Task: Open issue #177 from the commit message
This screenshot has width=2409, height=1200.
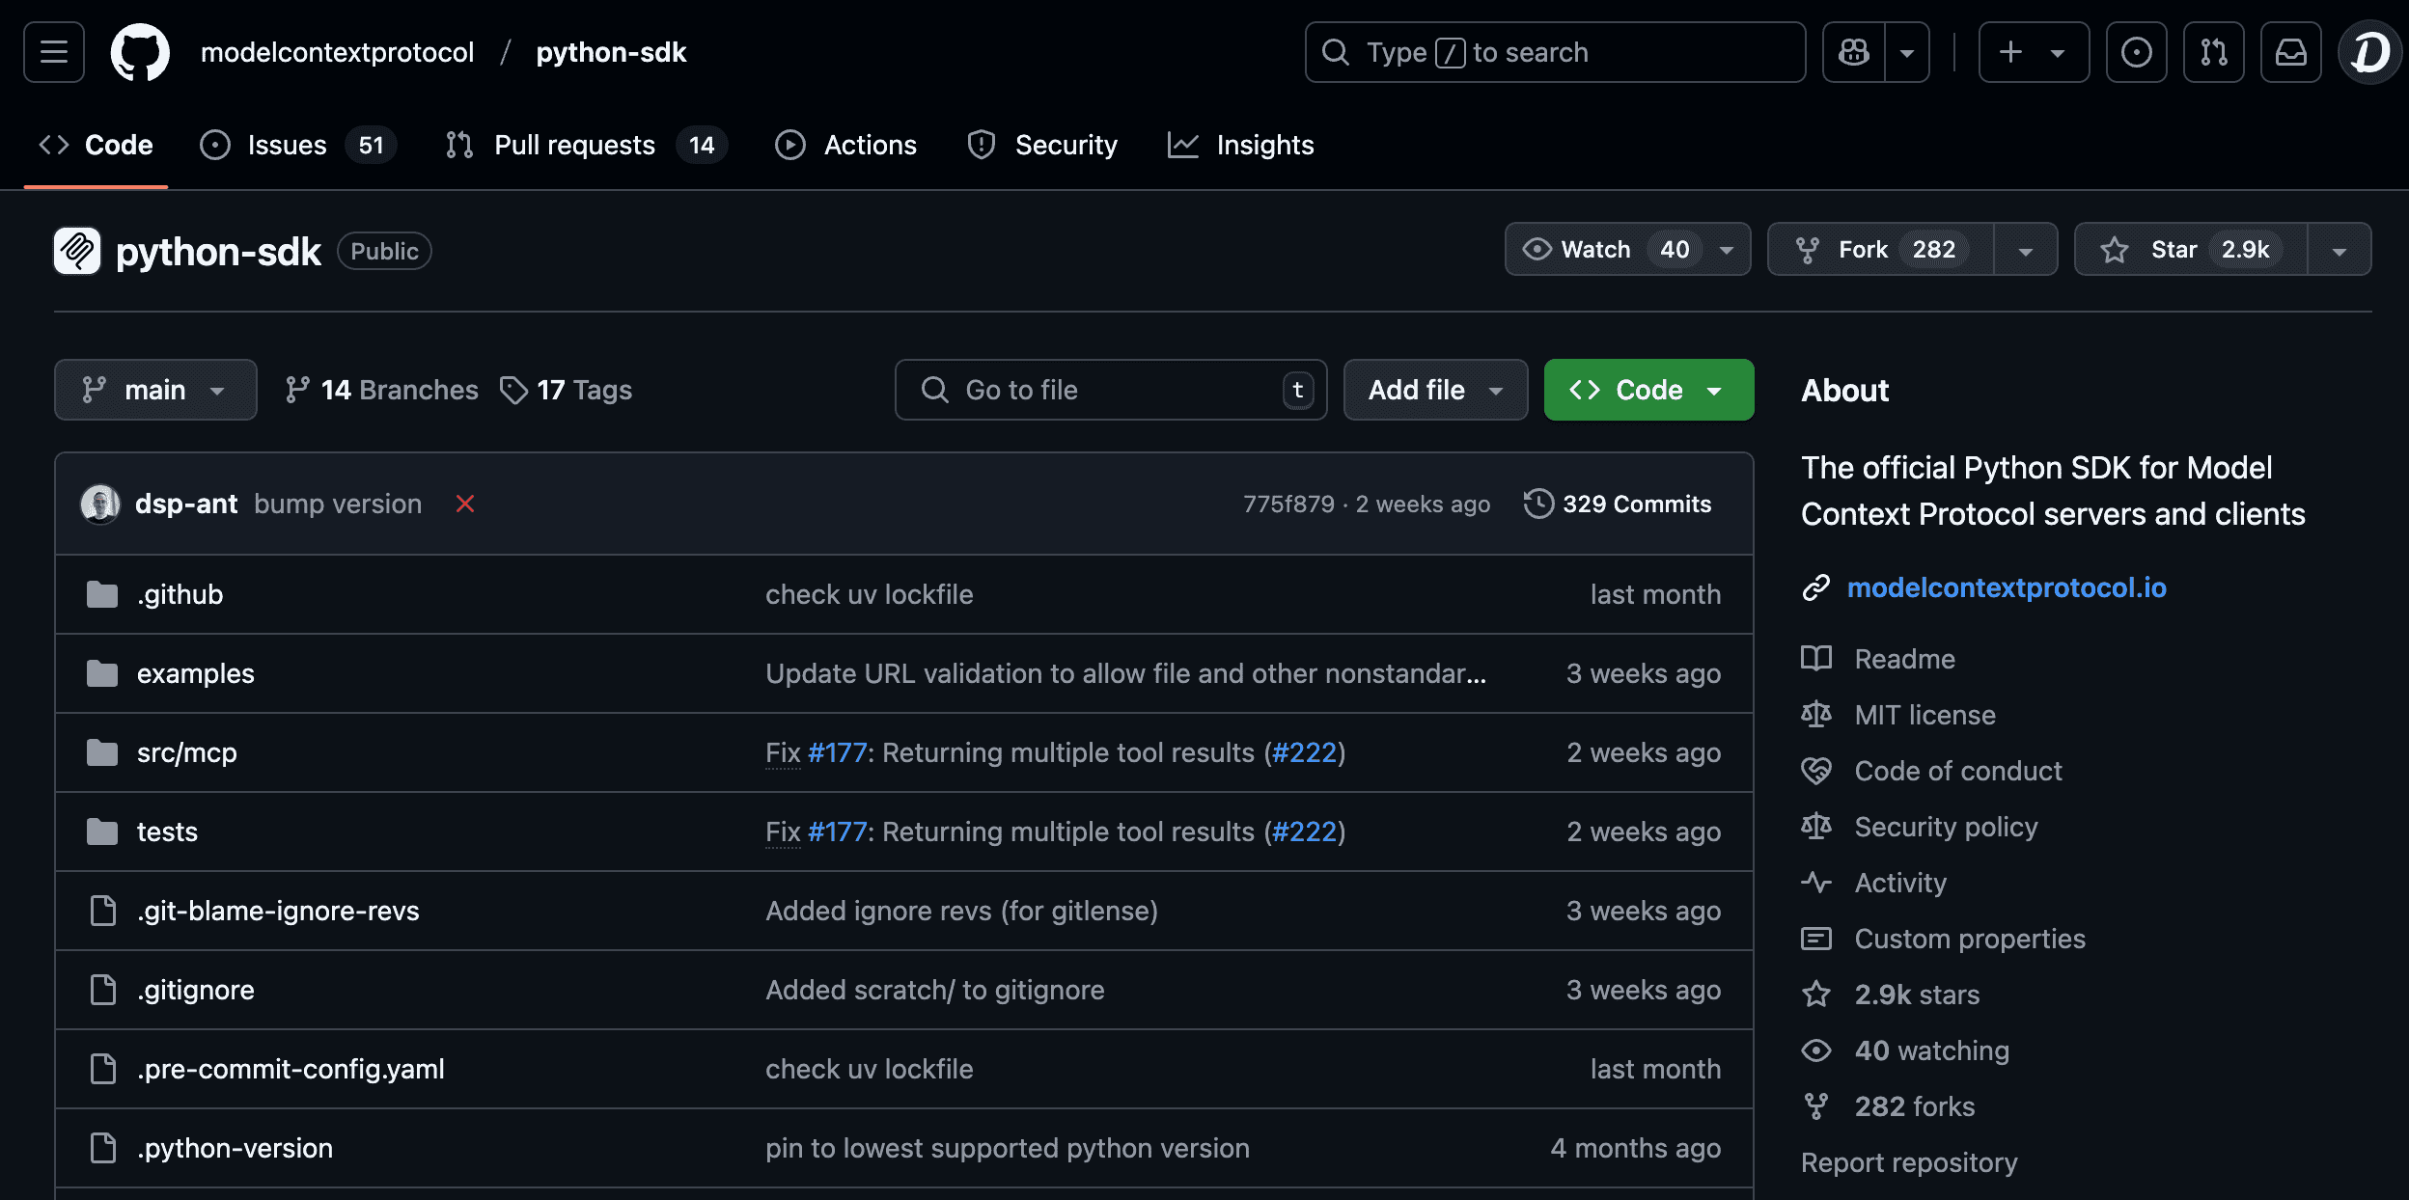Action: point(836,752)
